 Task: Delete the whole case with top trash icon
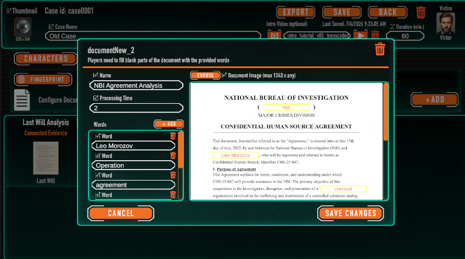coord(421,13)
